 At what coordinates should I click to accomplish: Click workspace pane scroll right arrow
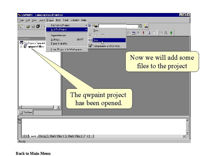[x=58, y=107]
